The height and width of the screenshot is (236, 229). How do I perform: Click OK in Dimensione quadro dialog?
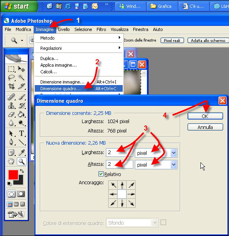click(x=205, y=116)
